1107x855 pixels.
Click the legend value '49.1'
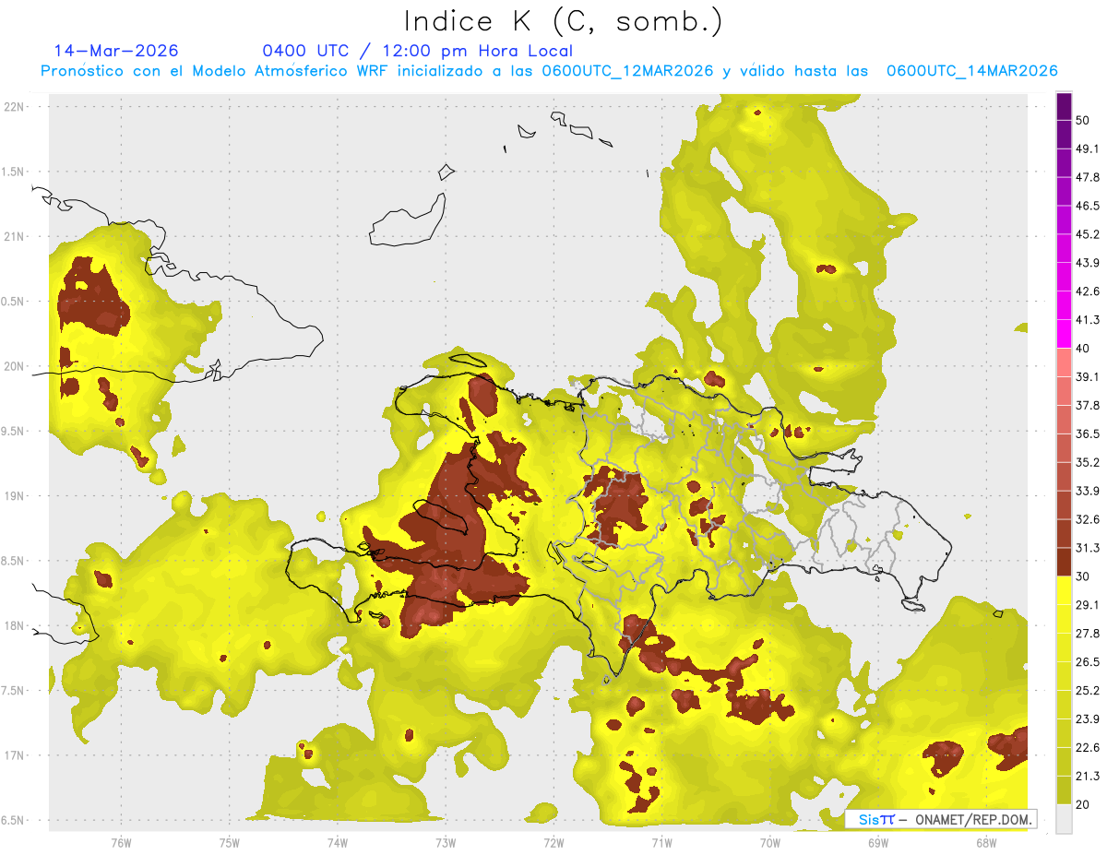pyautogui.click(x=1088, y=149)
